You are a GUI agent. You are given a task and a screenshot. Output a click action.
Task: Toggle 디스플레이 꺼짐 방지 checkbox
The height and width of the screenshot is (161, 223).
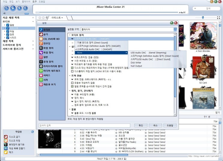pos(72,71)
